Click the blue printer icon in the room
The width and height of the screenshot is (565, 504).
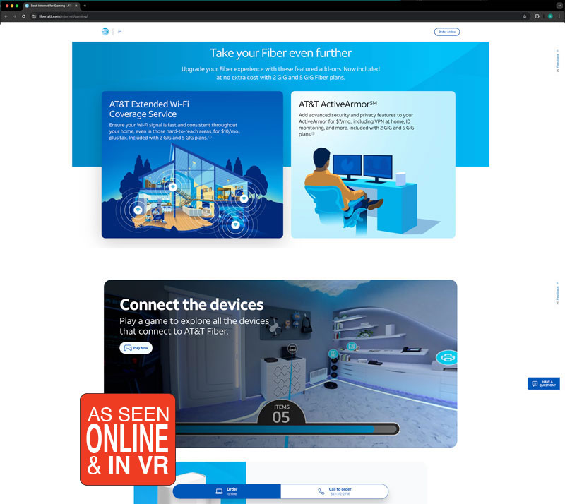[x=446, y=357]
